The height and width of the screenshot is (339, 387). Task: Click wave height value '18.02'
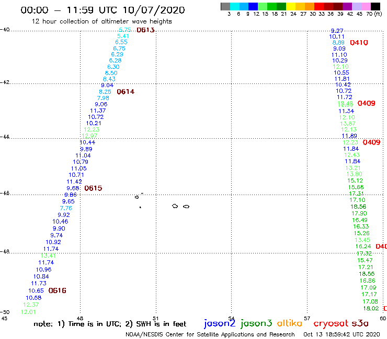pyautogui.click(x=371, y=308)
